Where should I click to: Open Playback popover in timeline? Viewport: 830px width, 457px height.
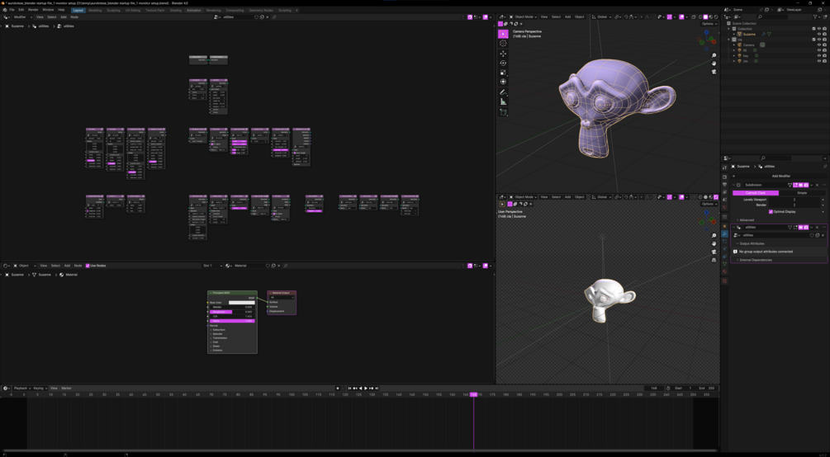coord(21,389)
